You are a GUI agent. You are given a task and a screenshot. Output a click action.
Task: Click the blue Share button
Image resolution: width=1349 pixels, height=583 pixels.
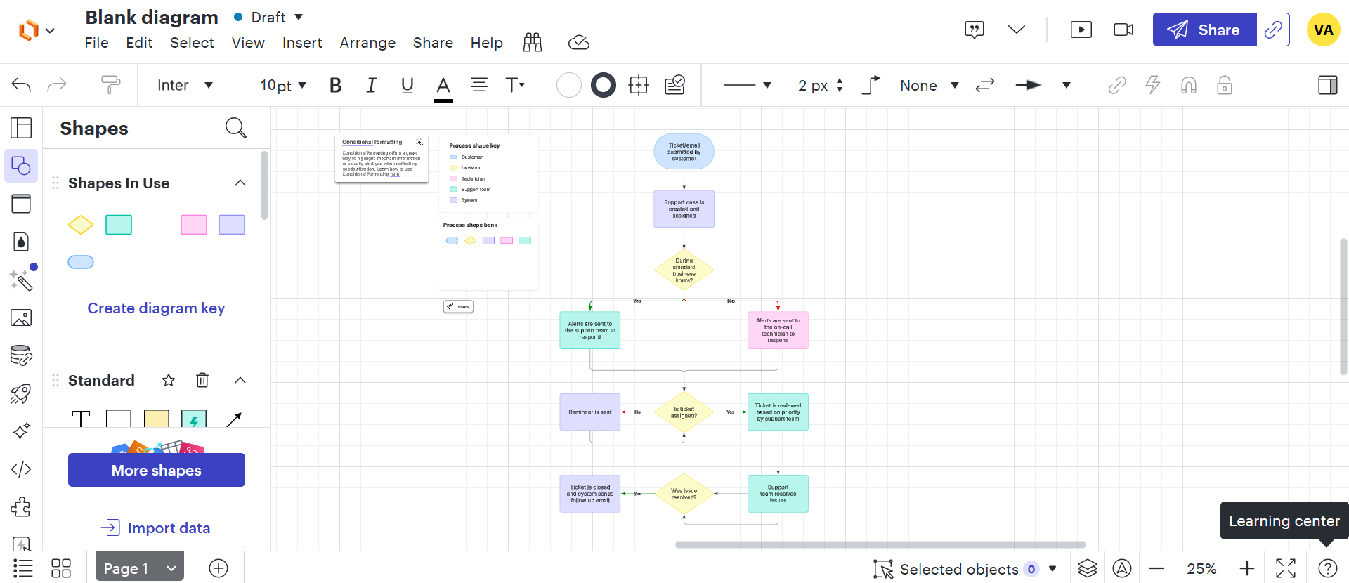tap(1204, 30)
